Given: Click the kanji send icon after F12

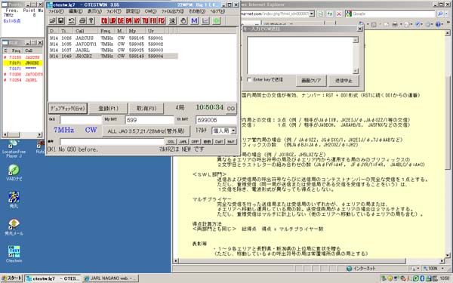Looking at the screenshot, I should click(x=172, y=20).
